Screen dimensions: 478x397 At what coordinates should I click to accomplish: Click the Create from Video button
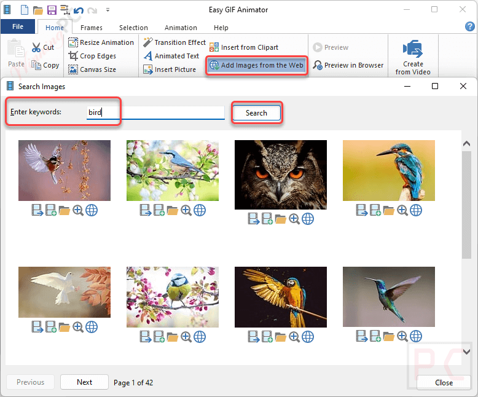pyautogui.click(x=413, y=57)
